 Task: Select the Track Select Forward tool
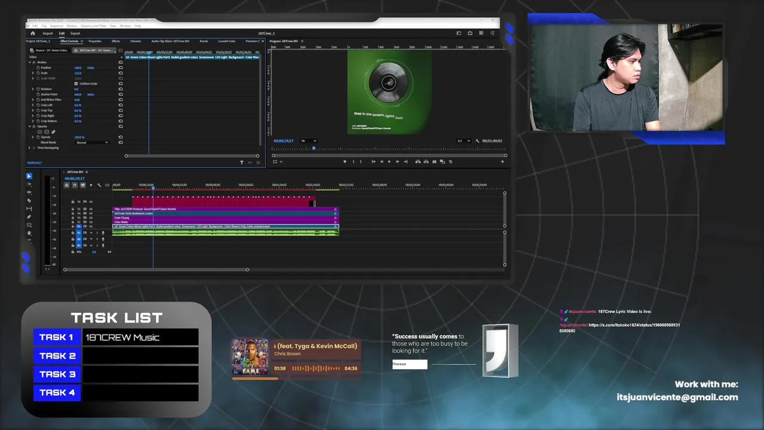coord(29,184)
